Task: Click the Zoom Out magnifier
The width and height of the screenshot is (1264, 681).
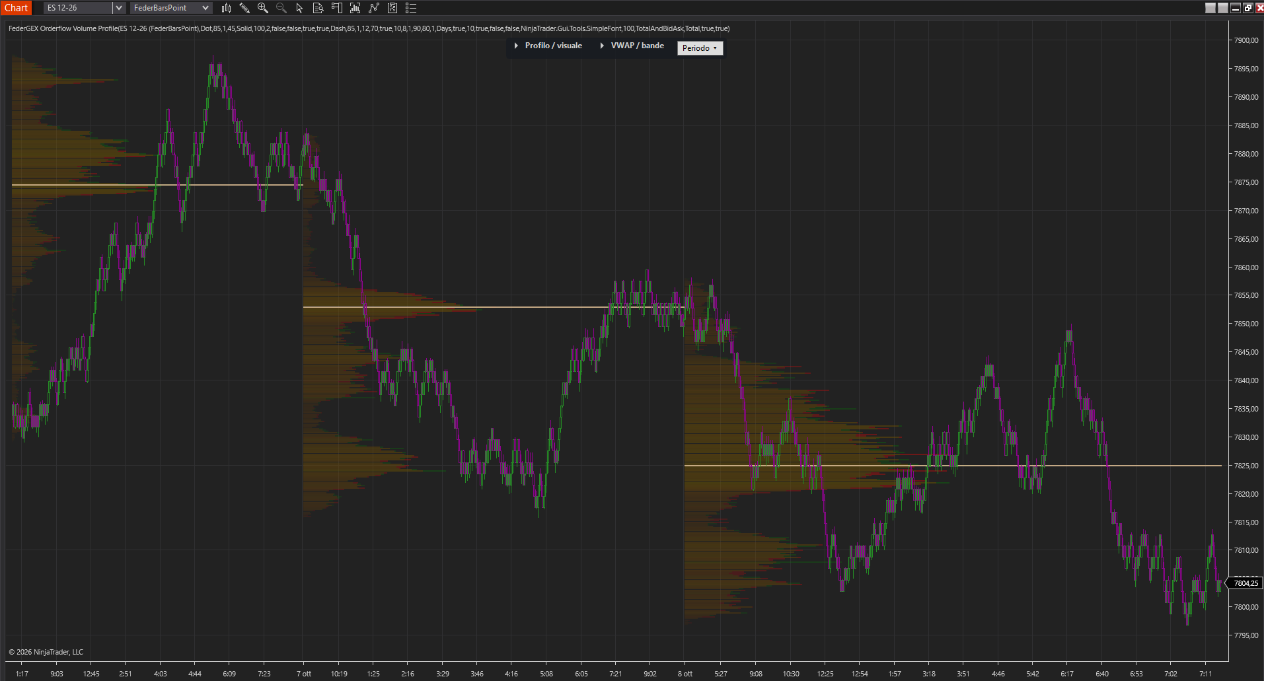Action: click(x=281, y=8)
